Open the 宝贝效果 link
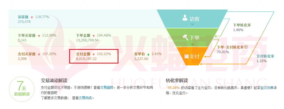The width and height of the screenshot is (284, 109). pyautogui.click(x=267, y=88)
